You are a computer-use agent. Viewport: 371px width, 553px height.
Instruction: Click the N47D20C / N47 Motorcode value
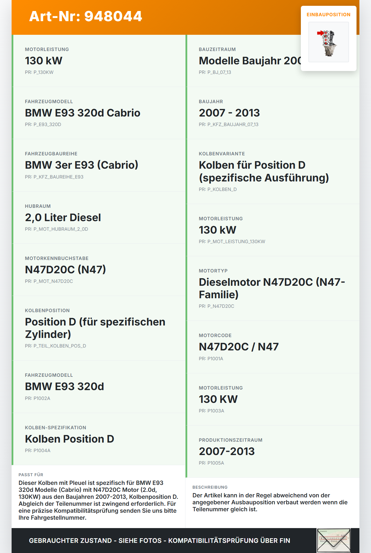[239, 347]
